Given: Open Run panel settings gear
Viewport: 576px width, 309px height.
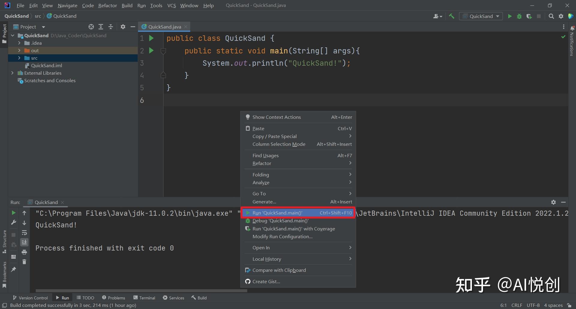Looking at the screenshot, I should (553, 202).
